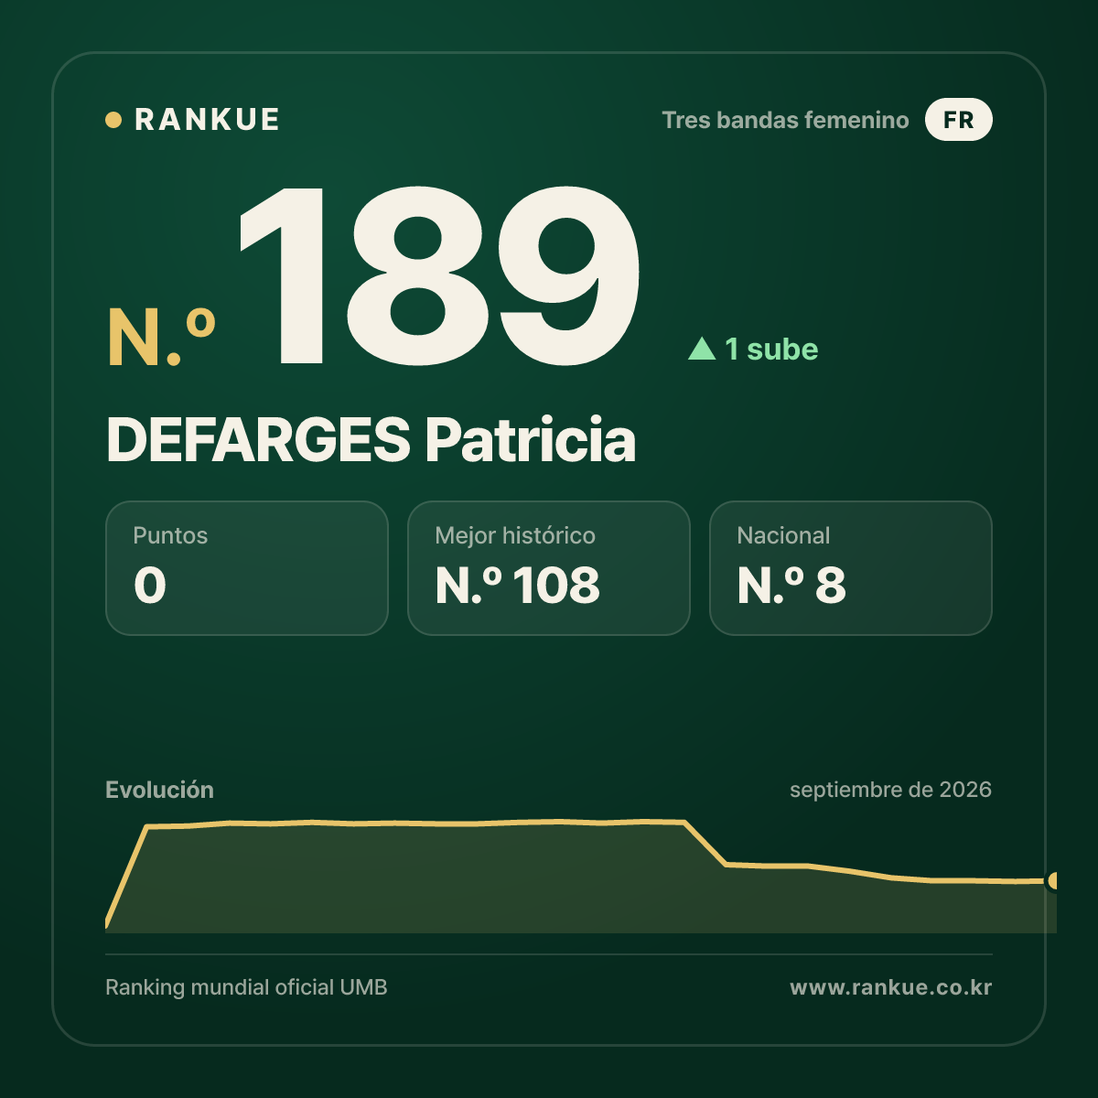Image resolution: width=1098 pixels, height=1098 pixels.
Task: Open the Nacional stat card
Action: point(851,568)
